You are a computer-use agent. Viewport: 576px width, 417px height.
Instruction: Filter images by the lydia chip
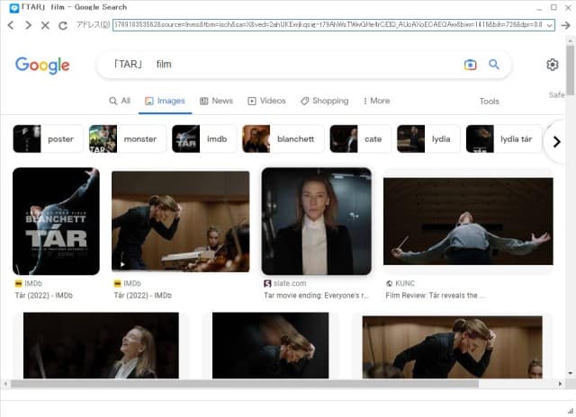428,139
